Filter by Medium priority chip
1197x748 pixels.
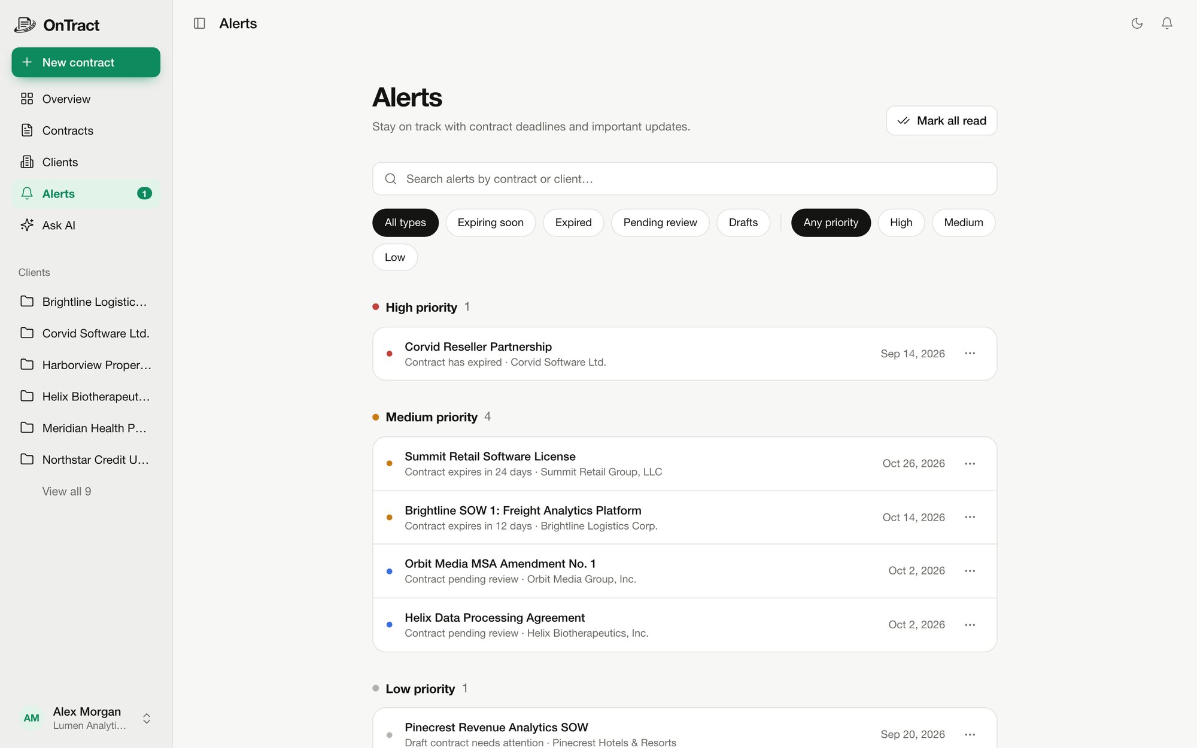pos(964,223)
